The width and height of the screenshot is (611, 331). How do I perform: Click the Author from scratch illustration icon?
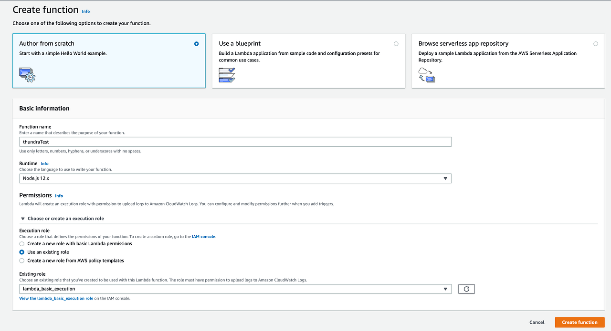[27, 75]
